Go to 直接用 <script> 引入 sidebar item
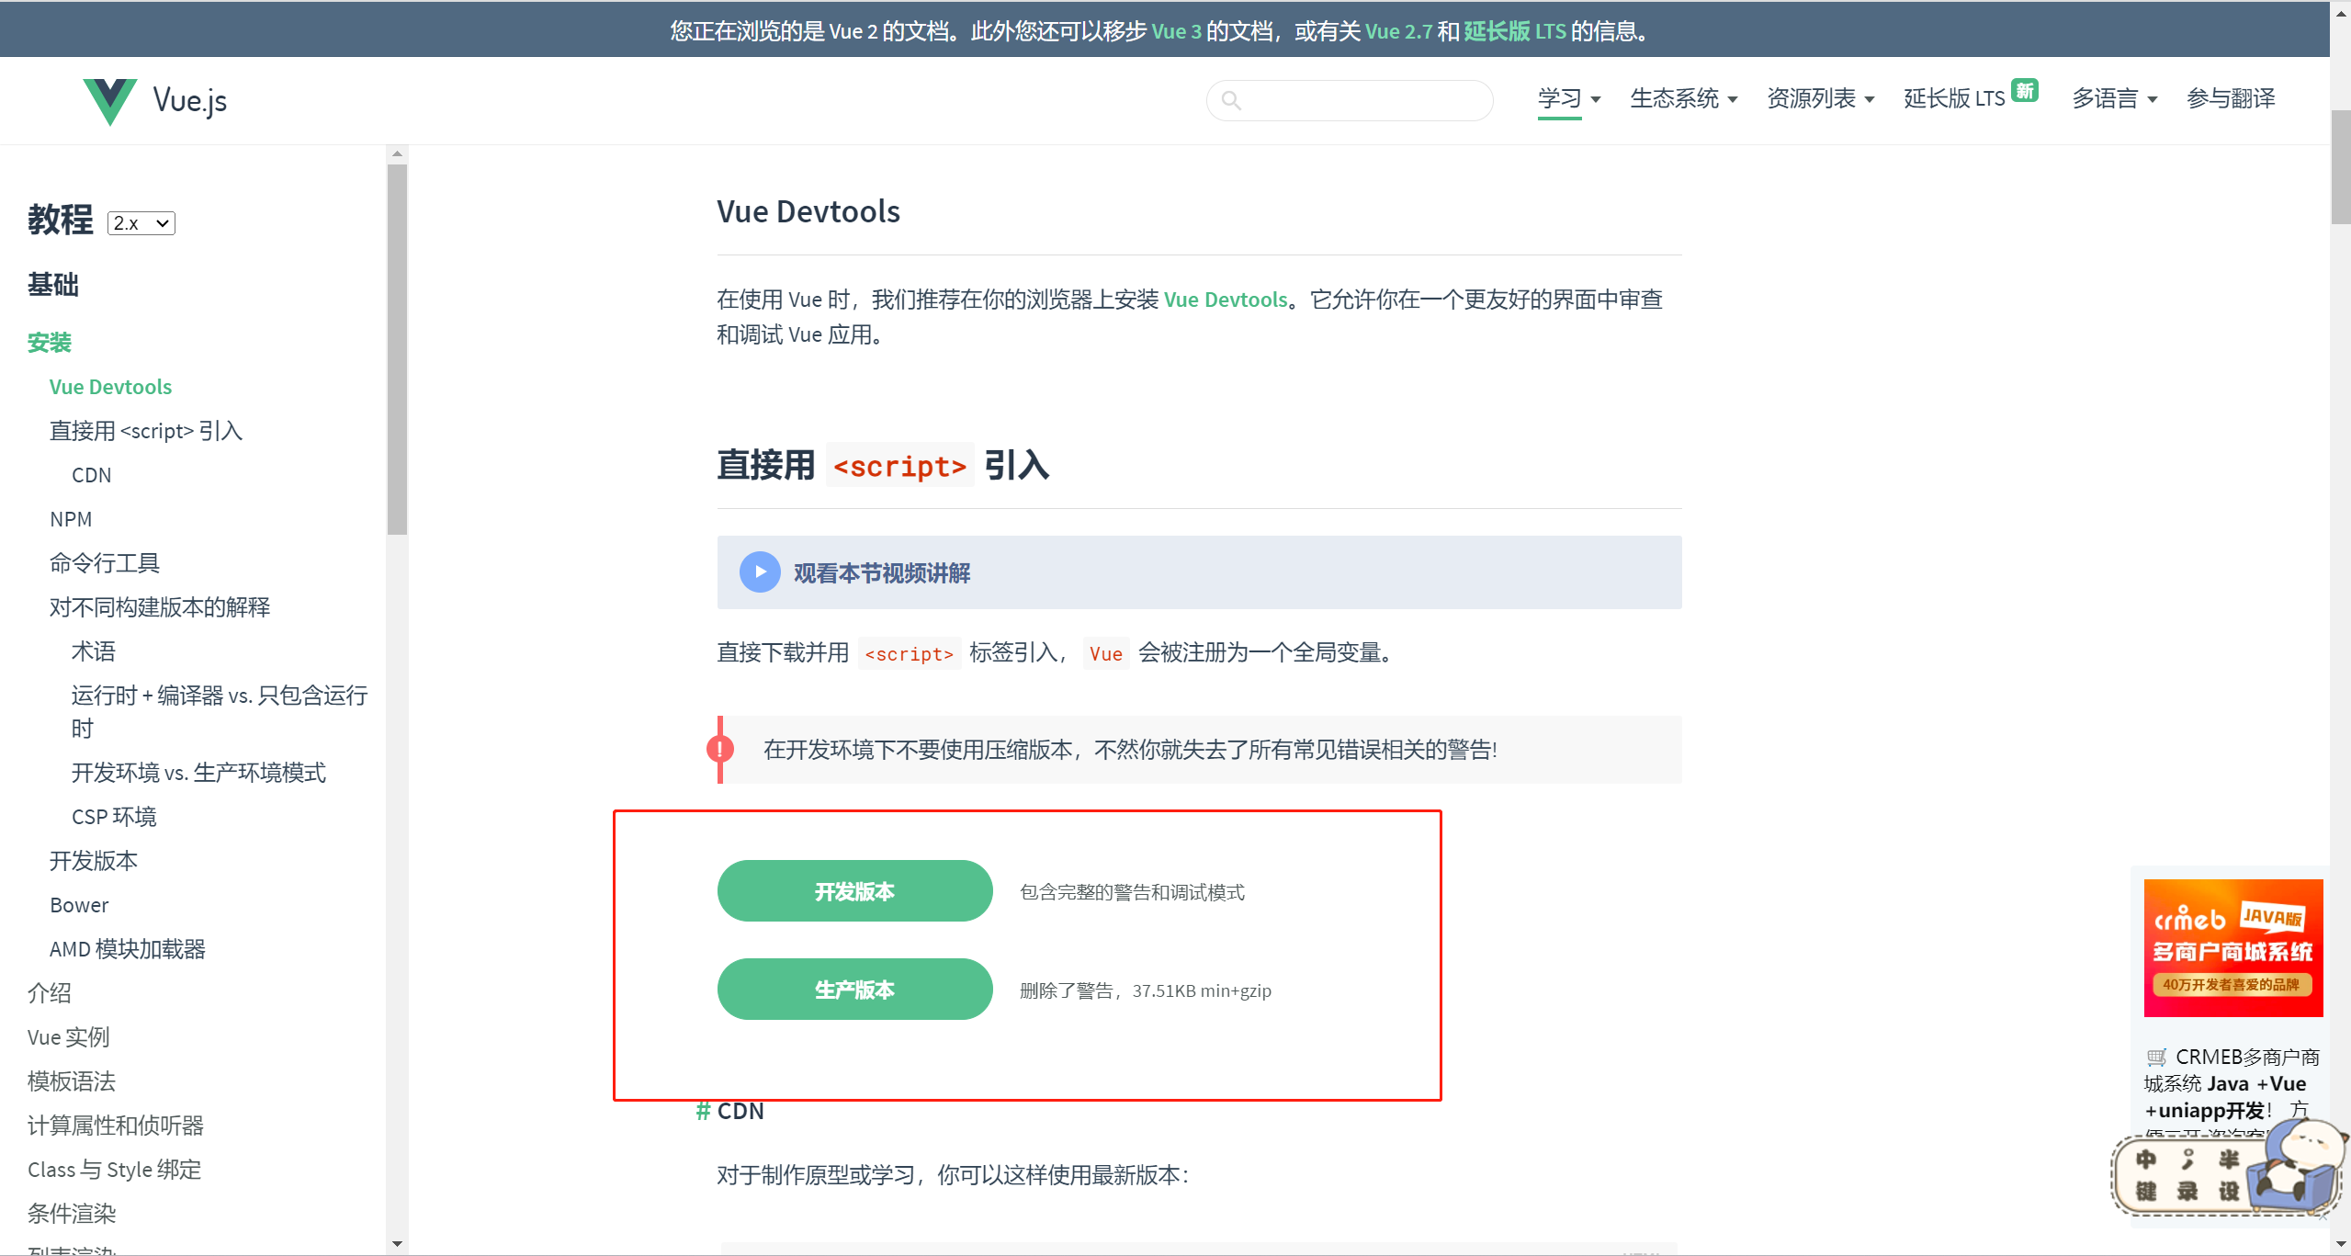Screen dimensions: 2351x1256 pos(146,431)
